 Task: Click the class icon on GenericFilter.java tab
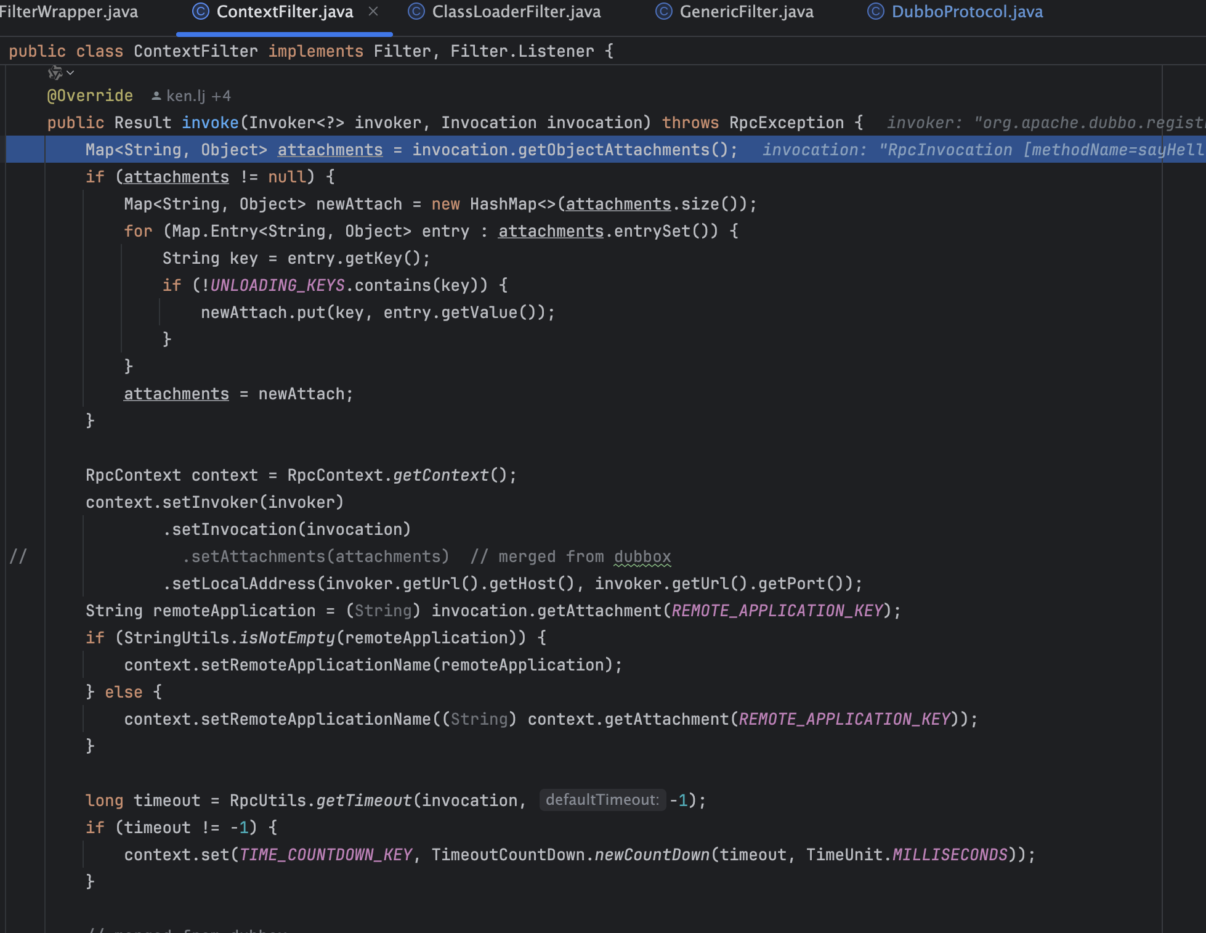pos(664,11)
